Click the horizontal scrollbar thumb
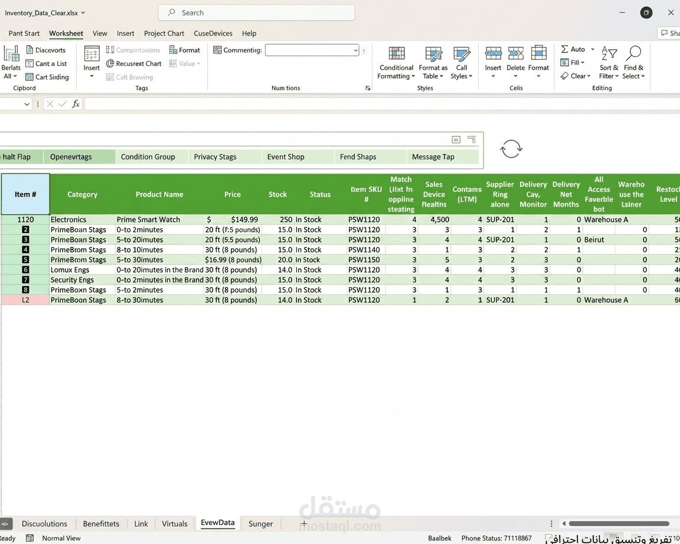The image size is (680, 544). tap(619, 523)
